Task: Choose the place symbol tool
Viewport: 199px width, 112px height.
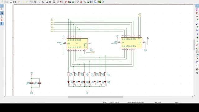Action: click(x=197, y=13)
